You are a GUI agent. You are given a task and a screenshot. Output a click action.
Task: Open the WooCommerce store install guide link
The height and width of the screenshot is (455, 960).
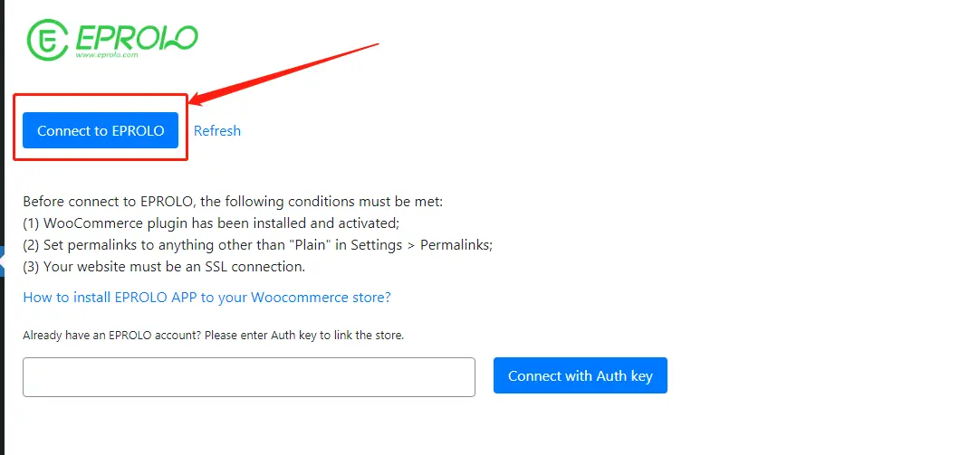[206, 298]
